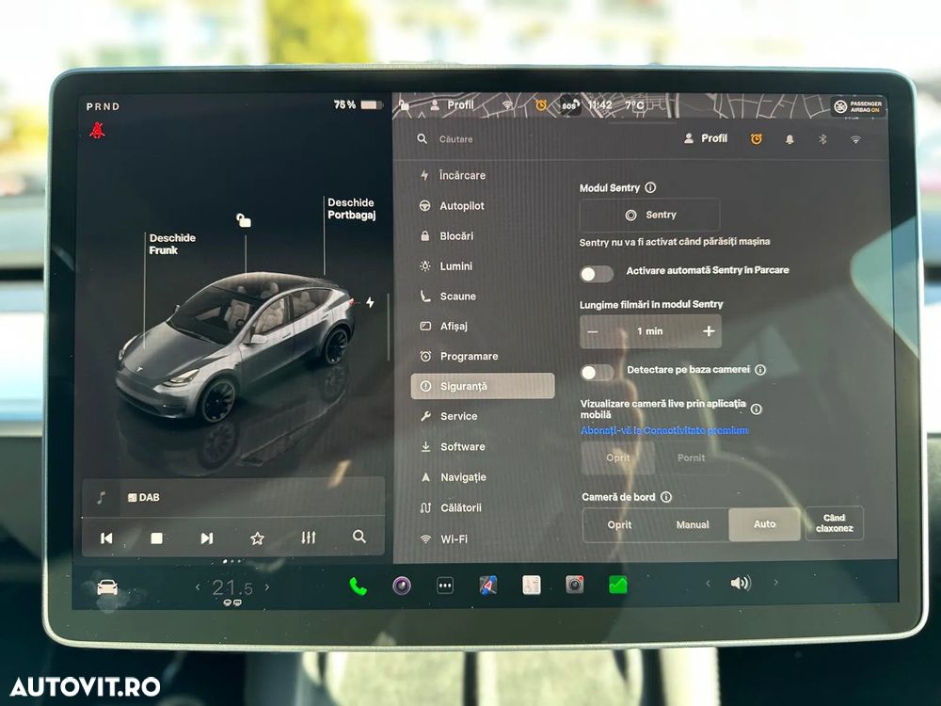Select Oprit for live camera view
This screenshot has height=706, width=941.
(617, 458)
